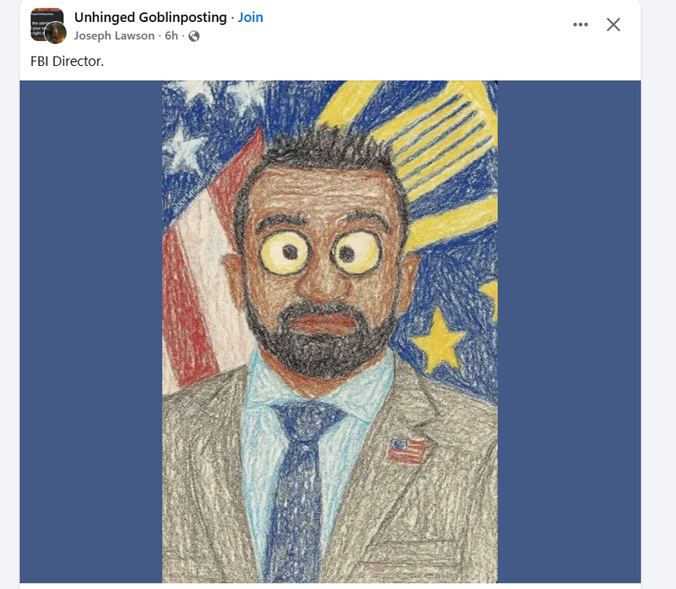Open Joseph Lawson's profile name link
Screen dimensions: 676x589
(x=115, y=36)
